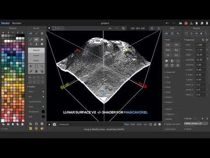This screenshot has width=210, height=158.
Task: Click the shader reload icon right of play arrow
Action: pyautogui.click(x=207, y=118)
